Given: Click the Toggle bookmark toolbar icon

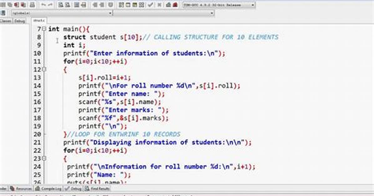Looking at the screenshot, I should 111,5.
